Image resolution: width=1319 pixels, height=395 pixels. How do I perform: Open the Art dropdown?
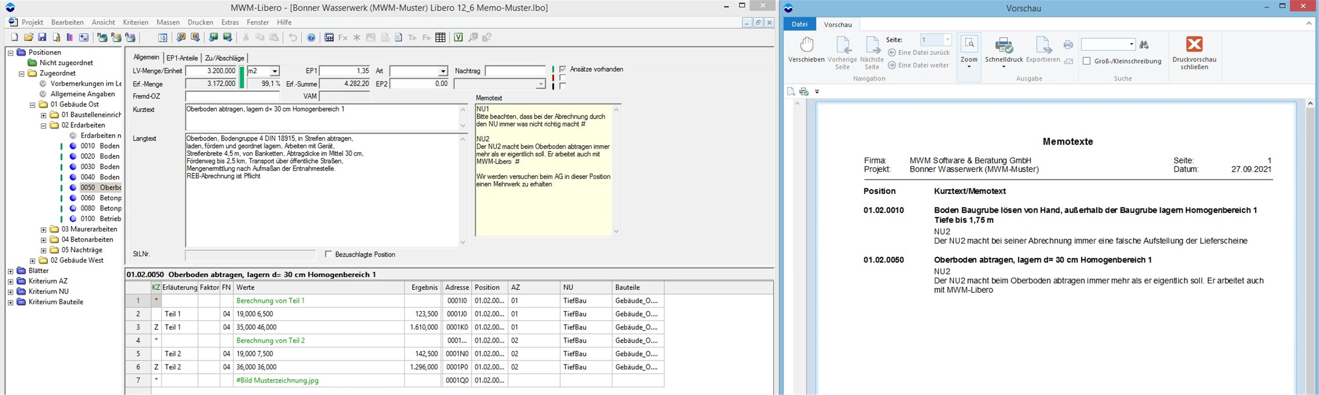(443, 71)
